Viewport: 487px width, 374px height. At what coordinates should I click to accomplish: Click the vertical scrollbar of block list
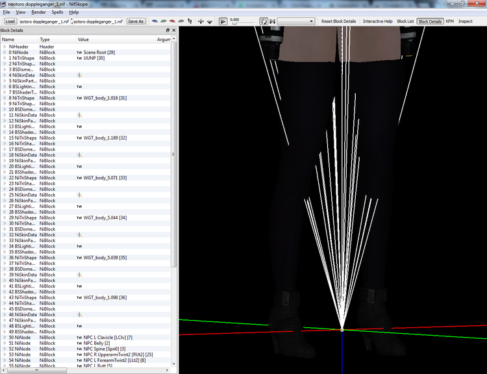coord(173,155)
